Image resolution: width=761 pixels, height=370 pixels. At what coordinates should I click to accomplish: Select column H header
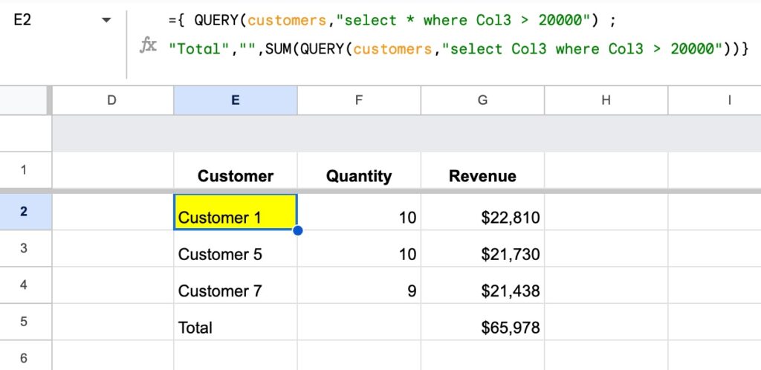pyautogui.click(x=606, y=100)
